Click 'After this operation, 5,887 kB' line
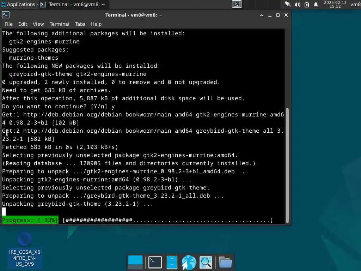 click(x=123, y=98)
